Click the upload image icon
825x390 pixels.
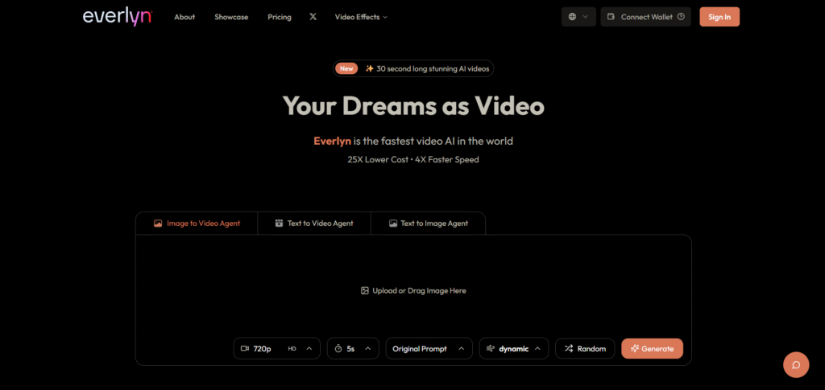(365, 290)
